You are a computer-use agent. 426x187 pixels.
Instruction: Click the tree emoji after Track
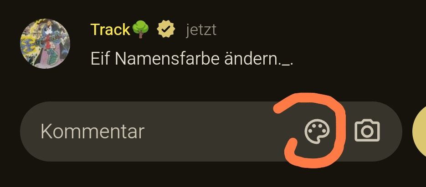(140, 30)
